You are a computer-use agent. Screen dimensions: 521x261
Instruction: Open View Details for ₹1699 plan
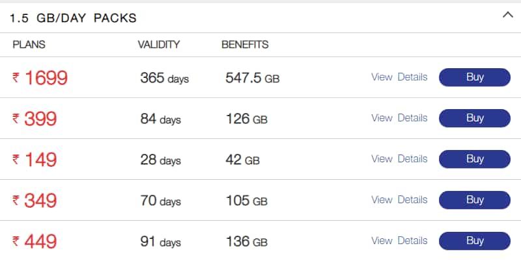(x=399, y=77)
